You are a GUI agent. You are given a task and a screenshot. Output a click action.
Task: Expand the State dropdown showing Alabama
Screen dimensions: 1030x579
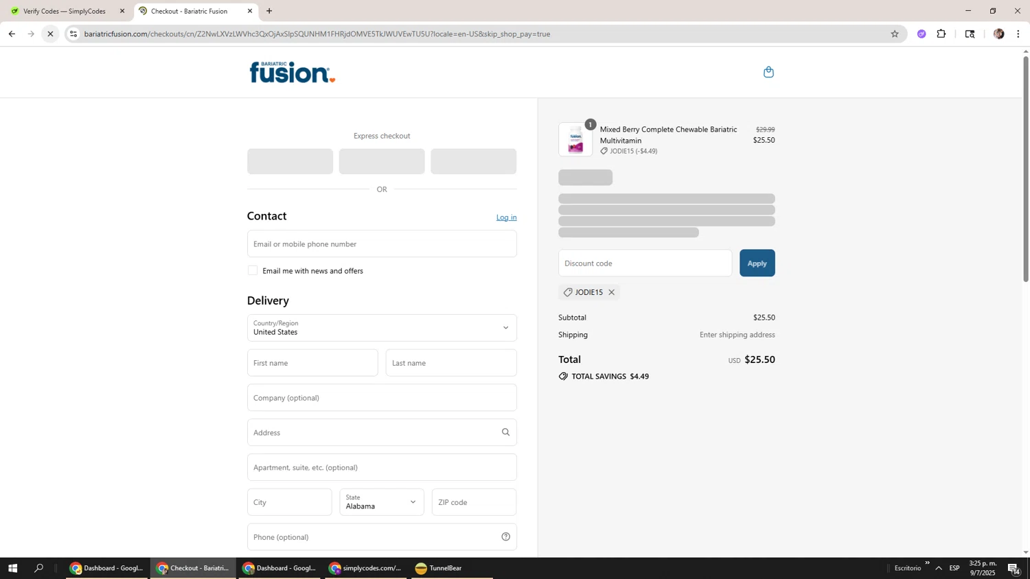click(382, 502)
